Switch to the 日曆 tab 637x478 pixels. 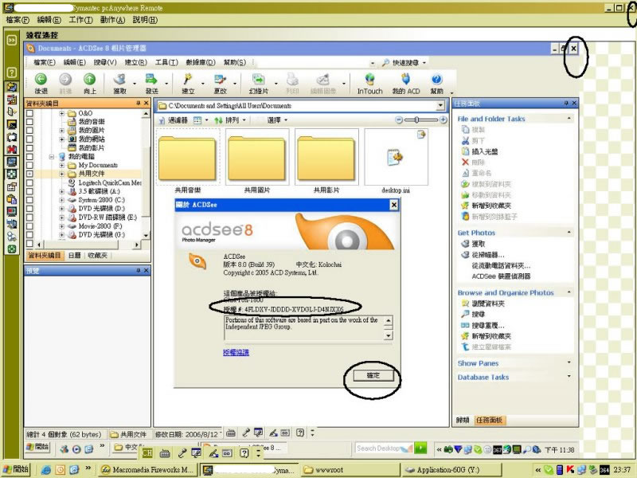point(74,255)
